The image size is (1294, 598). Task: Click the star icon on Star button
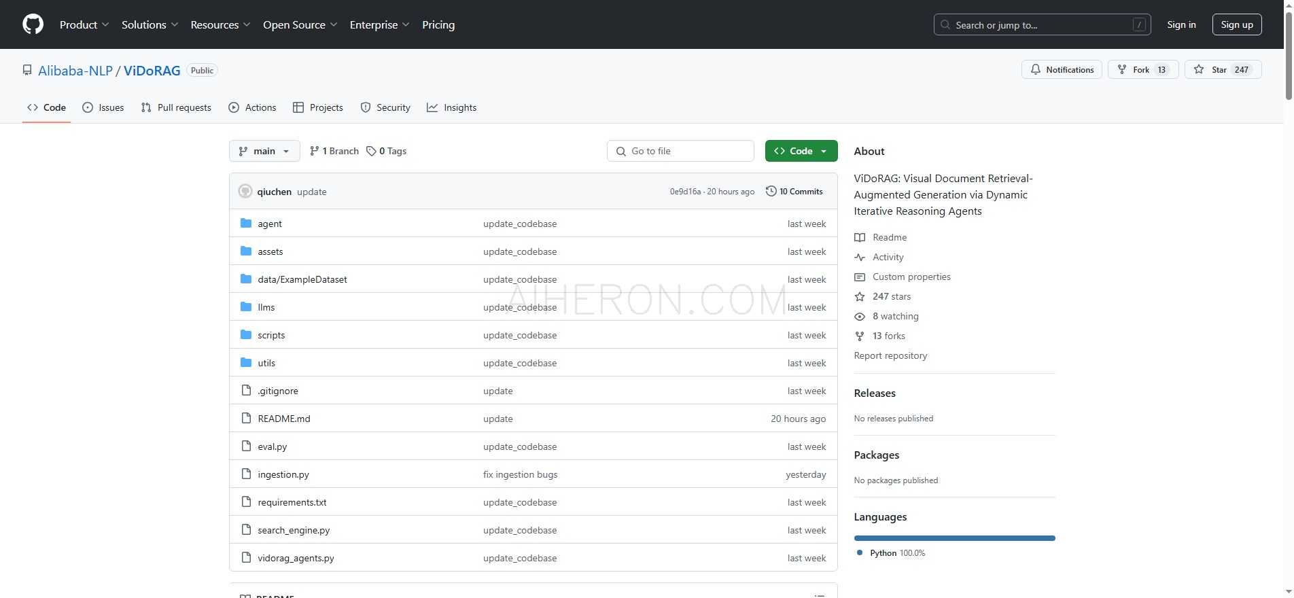1199,69
